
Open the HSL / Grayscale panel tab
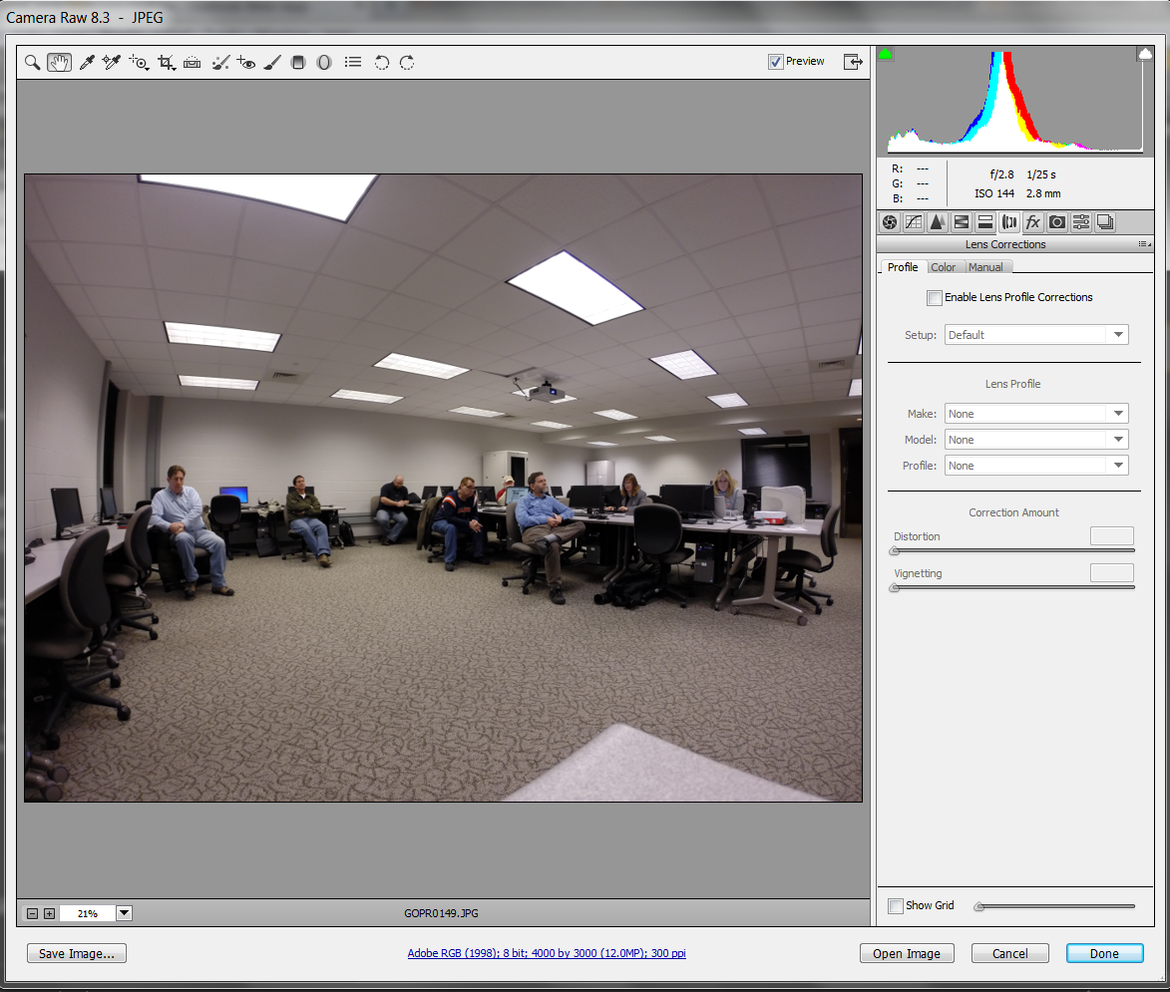click(x=962, y=222)
